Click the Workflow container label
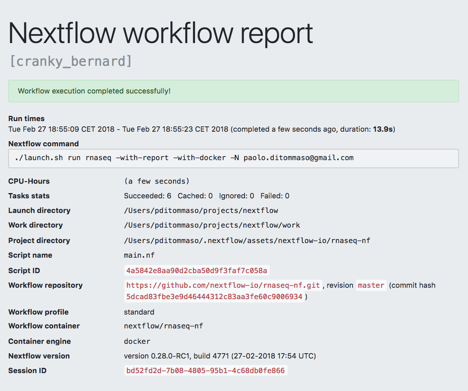Image resolution: width=468 pixels, height=391 pixels. [44, 326]
